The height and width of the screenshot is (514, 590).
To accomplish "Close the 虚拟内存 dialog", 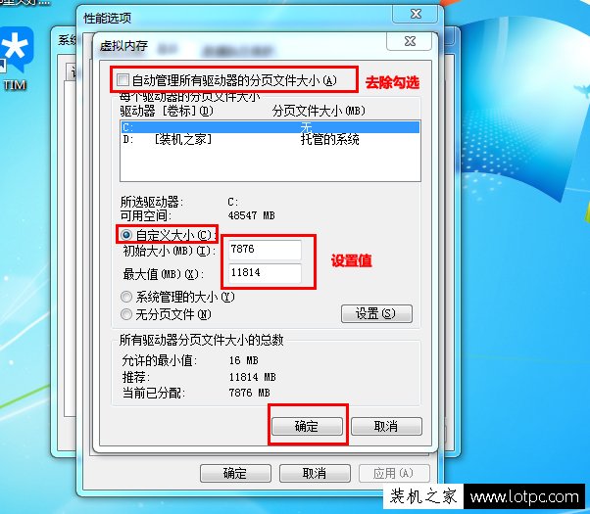I will pyautogui.click(x=410, y=41).
